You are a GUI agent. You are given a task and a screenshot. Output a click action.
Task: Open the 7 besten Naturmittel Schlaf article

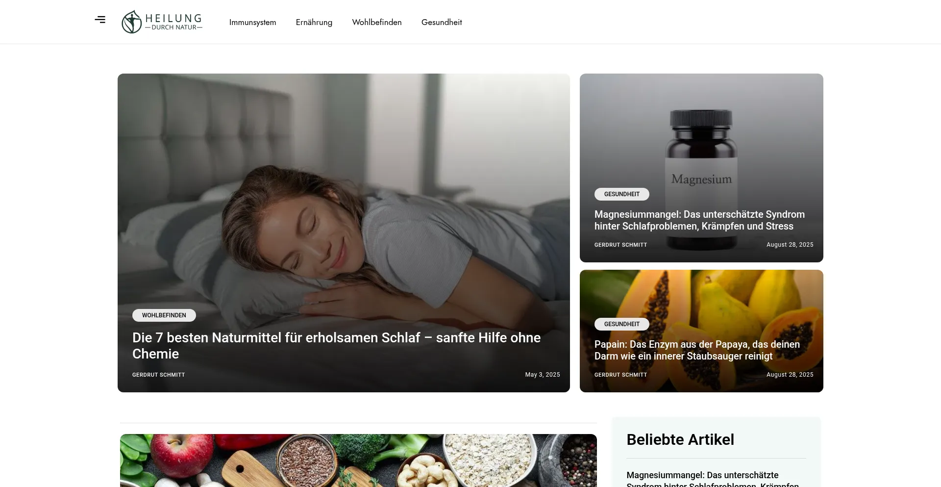coord(337,346)
